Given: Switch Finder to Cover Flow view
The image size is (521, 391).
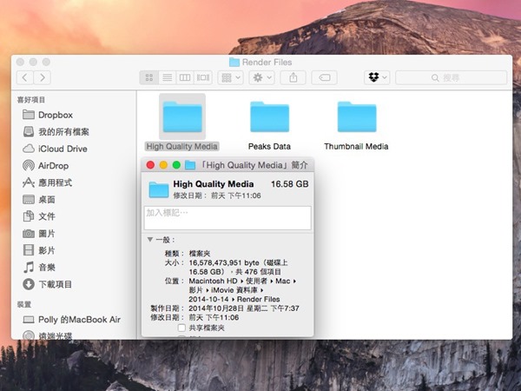Looking at the screenshot, I should point(203,78).
